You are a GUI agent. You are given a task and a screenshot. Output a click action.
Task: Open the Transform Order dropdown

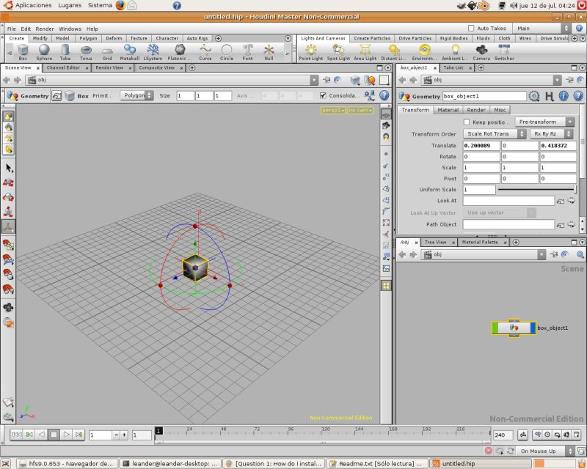coord(495,133)
